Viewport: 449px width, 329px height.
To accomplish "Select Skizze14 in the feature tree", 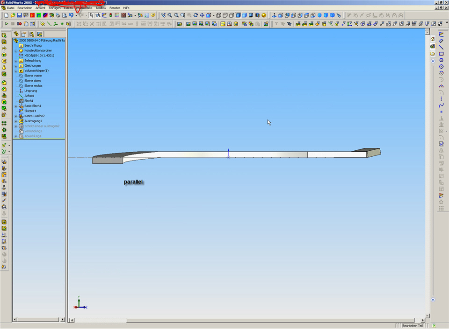I will (30, 111).
